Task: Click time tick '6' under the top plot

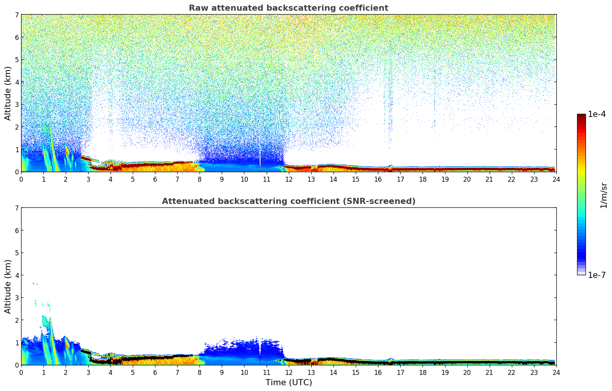Action: point(155,179)
